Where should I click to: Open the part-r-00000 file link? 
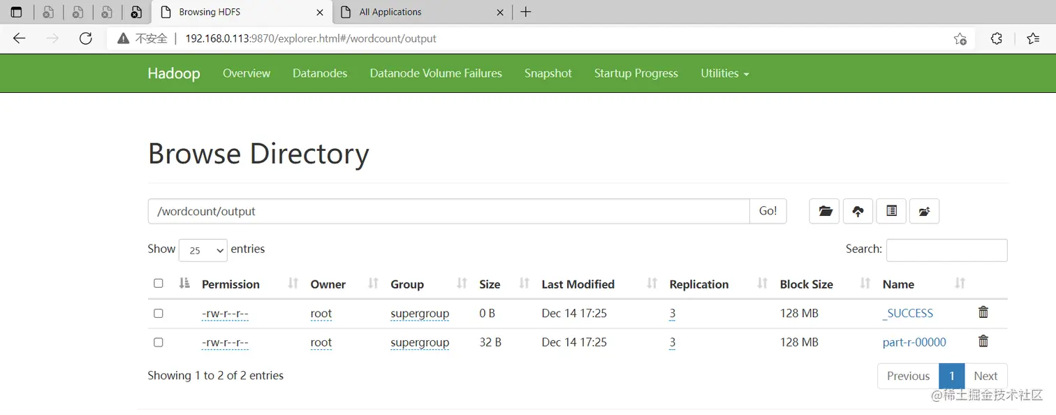pyautogui.click(x=914, y=342)
